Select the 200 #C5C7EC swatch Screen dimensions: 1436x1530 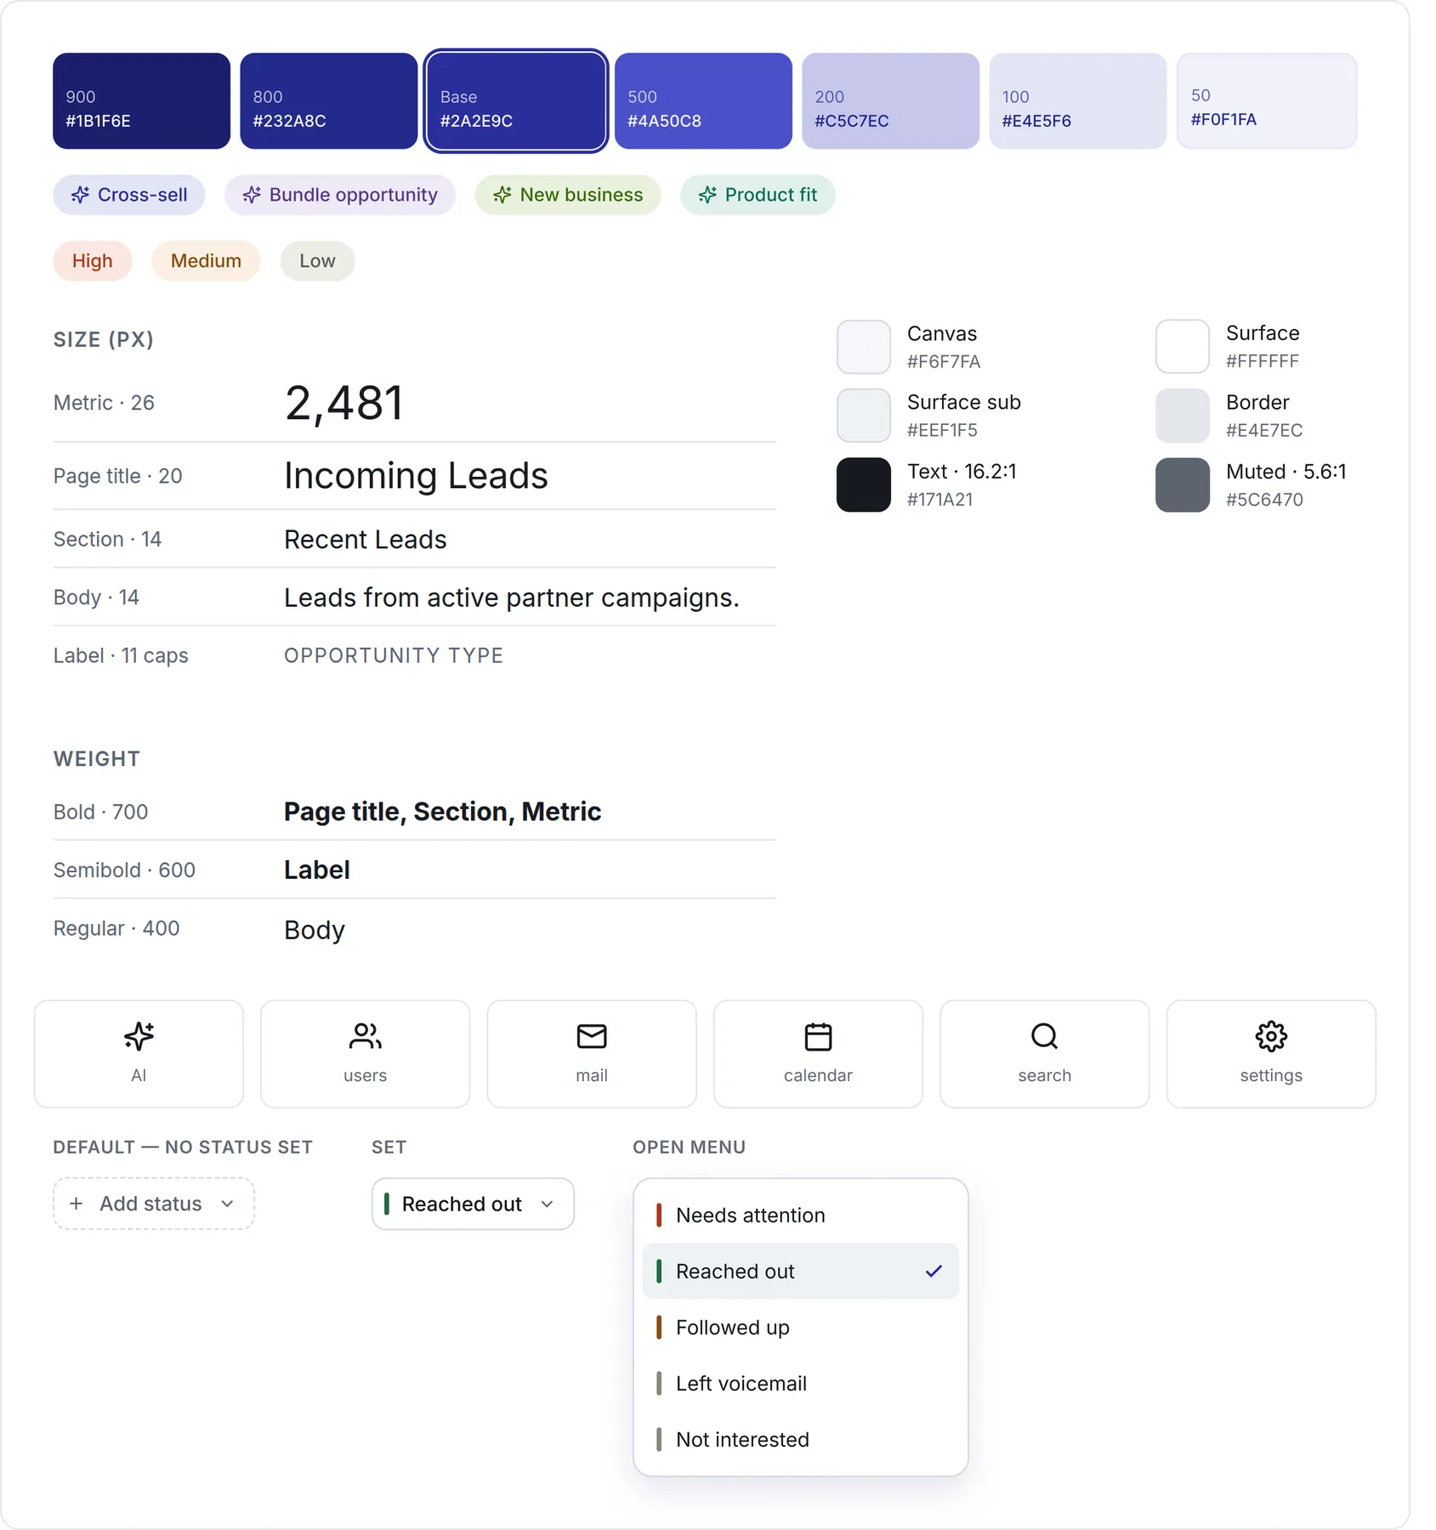point(890,101)
